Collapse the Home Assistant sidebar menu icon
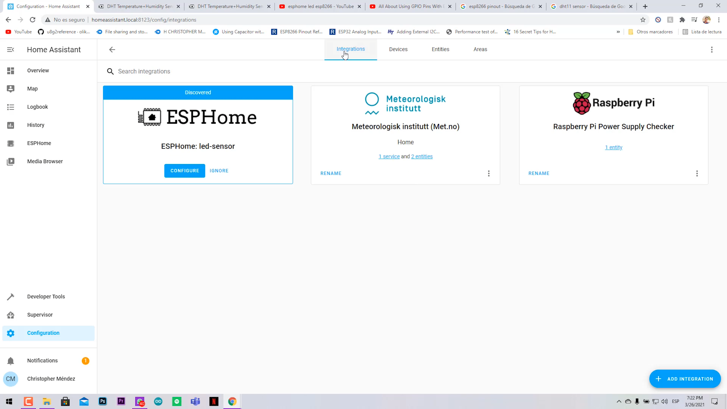This screenshot has width=727, height=409. click(11, 50)
